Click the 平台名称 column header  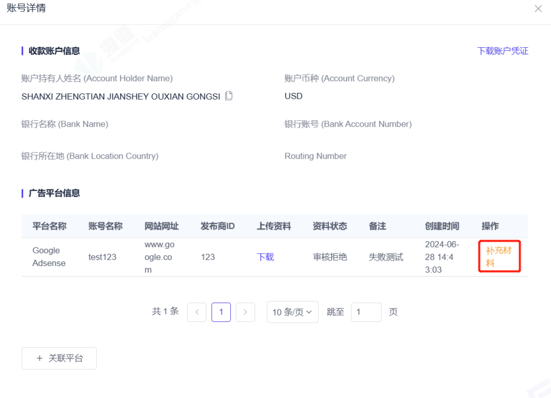coord(49,226)
